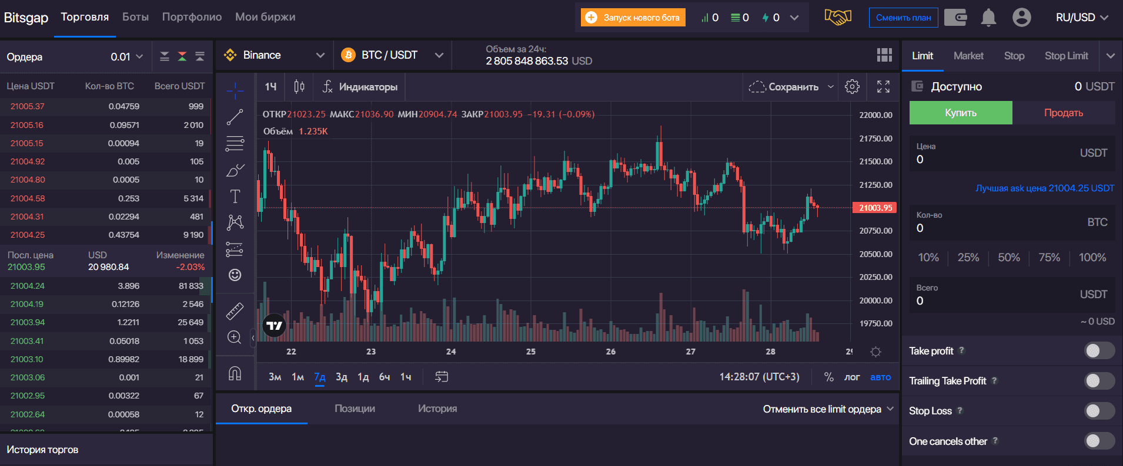The height and width of the screenshot is (466, 1123).
Task: Enable Trailing Take Profit switch
Action: [1099, 381]
